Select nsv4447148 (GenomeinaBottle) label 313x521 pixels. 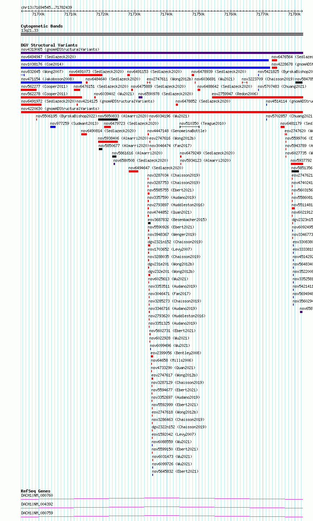(177, 131)
